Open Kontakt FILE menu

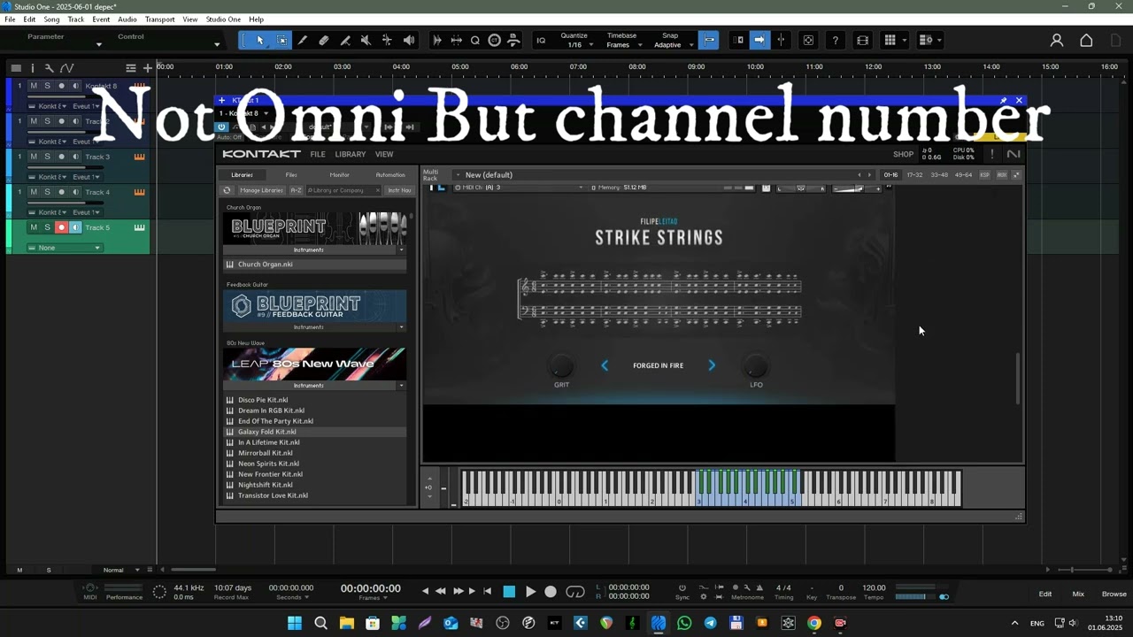(x=318, y=154)
